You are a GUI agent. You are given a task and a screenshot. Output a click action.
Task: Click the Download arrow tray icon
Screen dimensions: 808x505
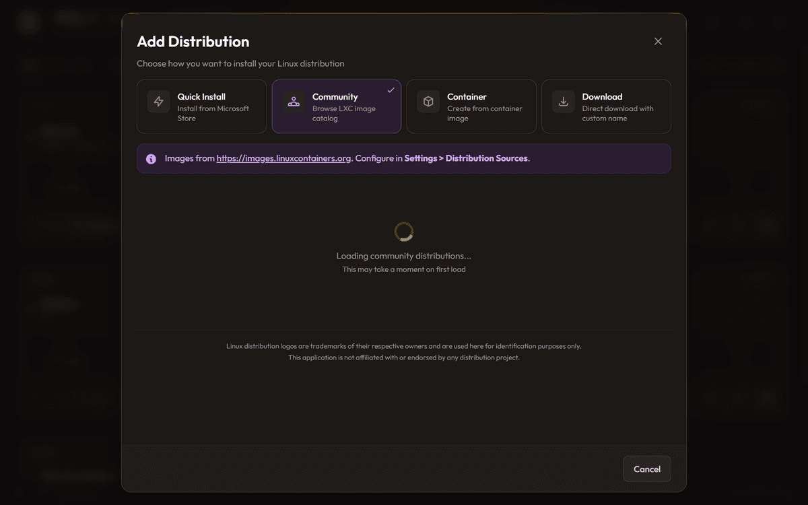pos(564,102)
